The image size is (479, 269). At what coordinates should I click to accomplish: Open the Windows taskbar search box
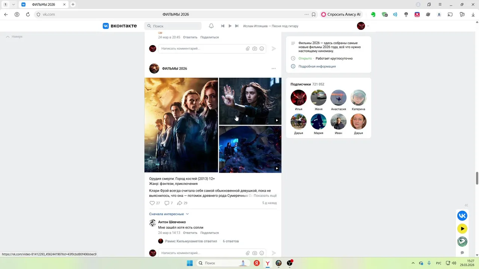tap(223, 263)
